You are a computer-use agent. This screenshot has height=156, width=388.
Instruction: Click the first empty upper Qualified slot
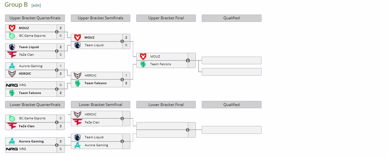click(231, 60)
